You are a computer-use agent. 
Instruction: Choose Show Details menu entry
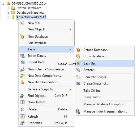46,102
